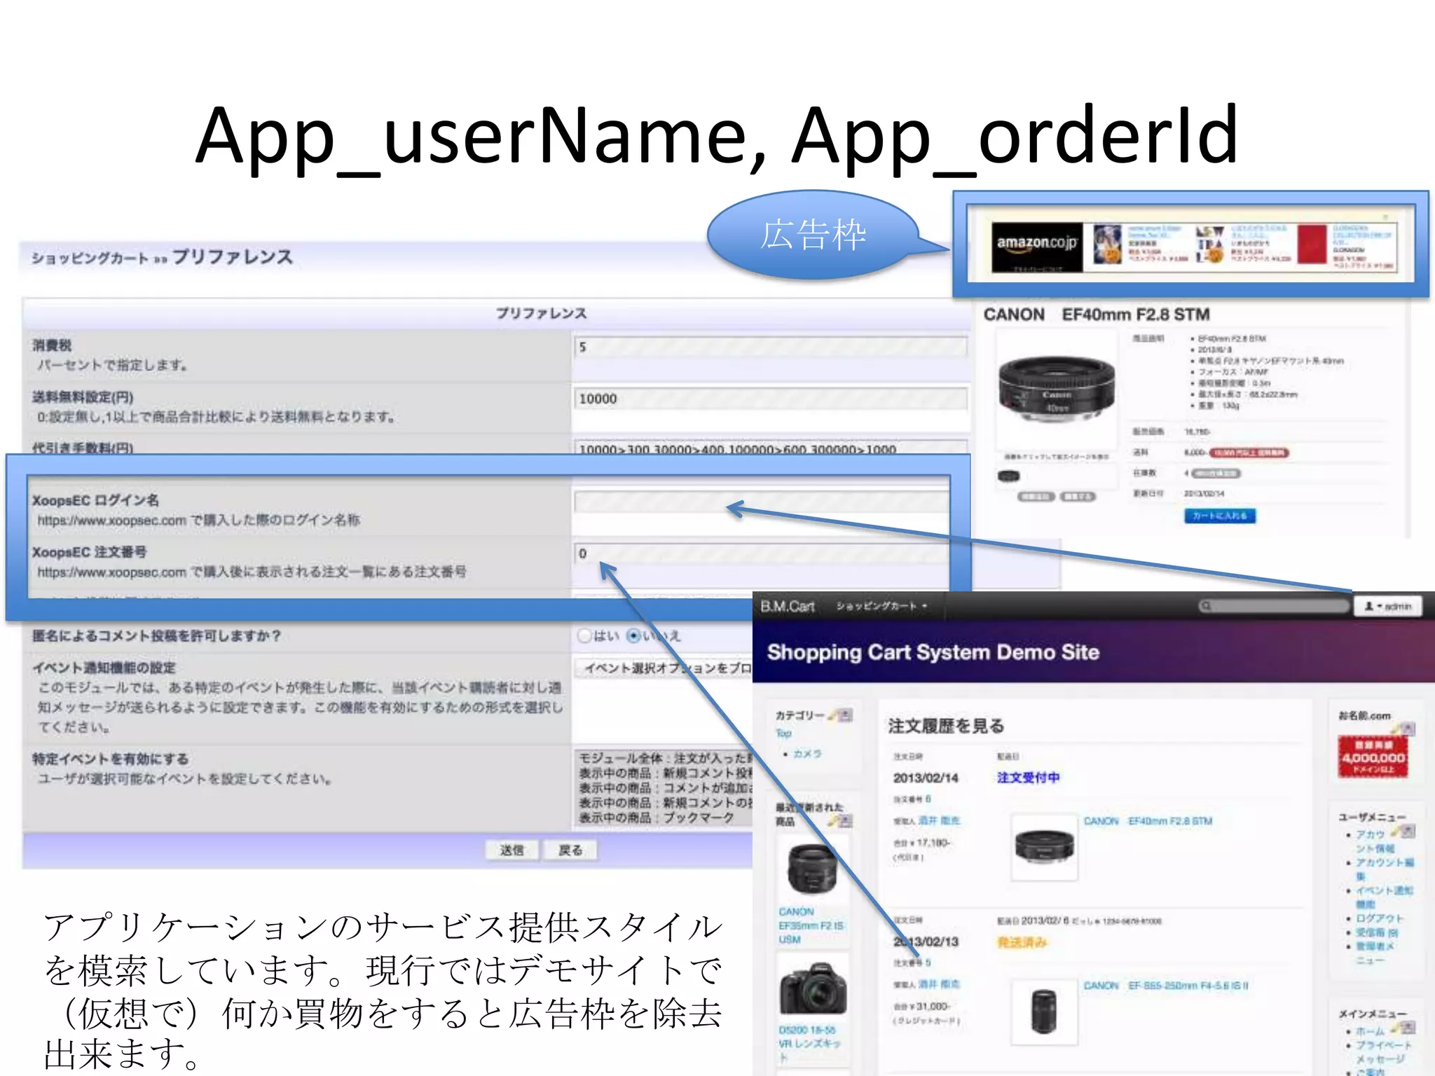Click the ホーム main menu link
The image size is (1435, 1076).
(x=1370, y=1031)
